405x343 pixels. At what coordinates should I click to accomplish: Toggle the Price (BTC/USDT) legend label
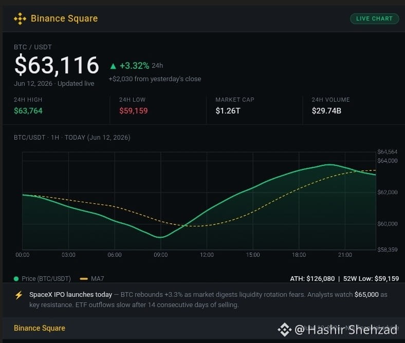[46, 279]
